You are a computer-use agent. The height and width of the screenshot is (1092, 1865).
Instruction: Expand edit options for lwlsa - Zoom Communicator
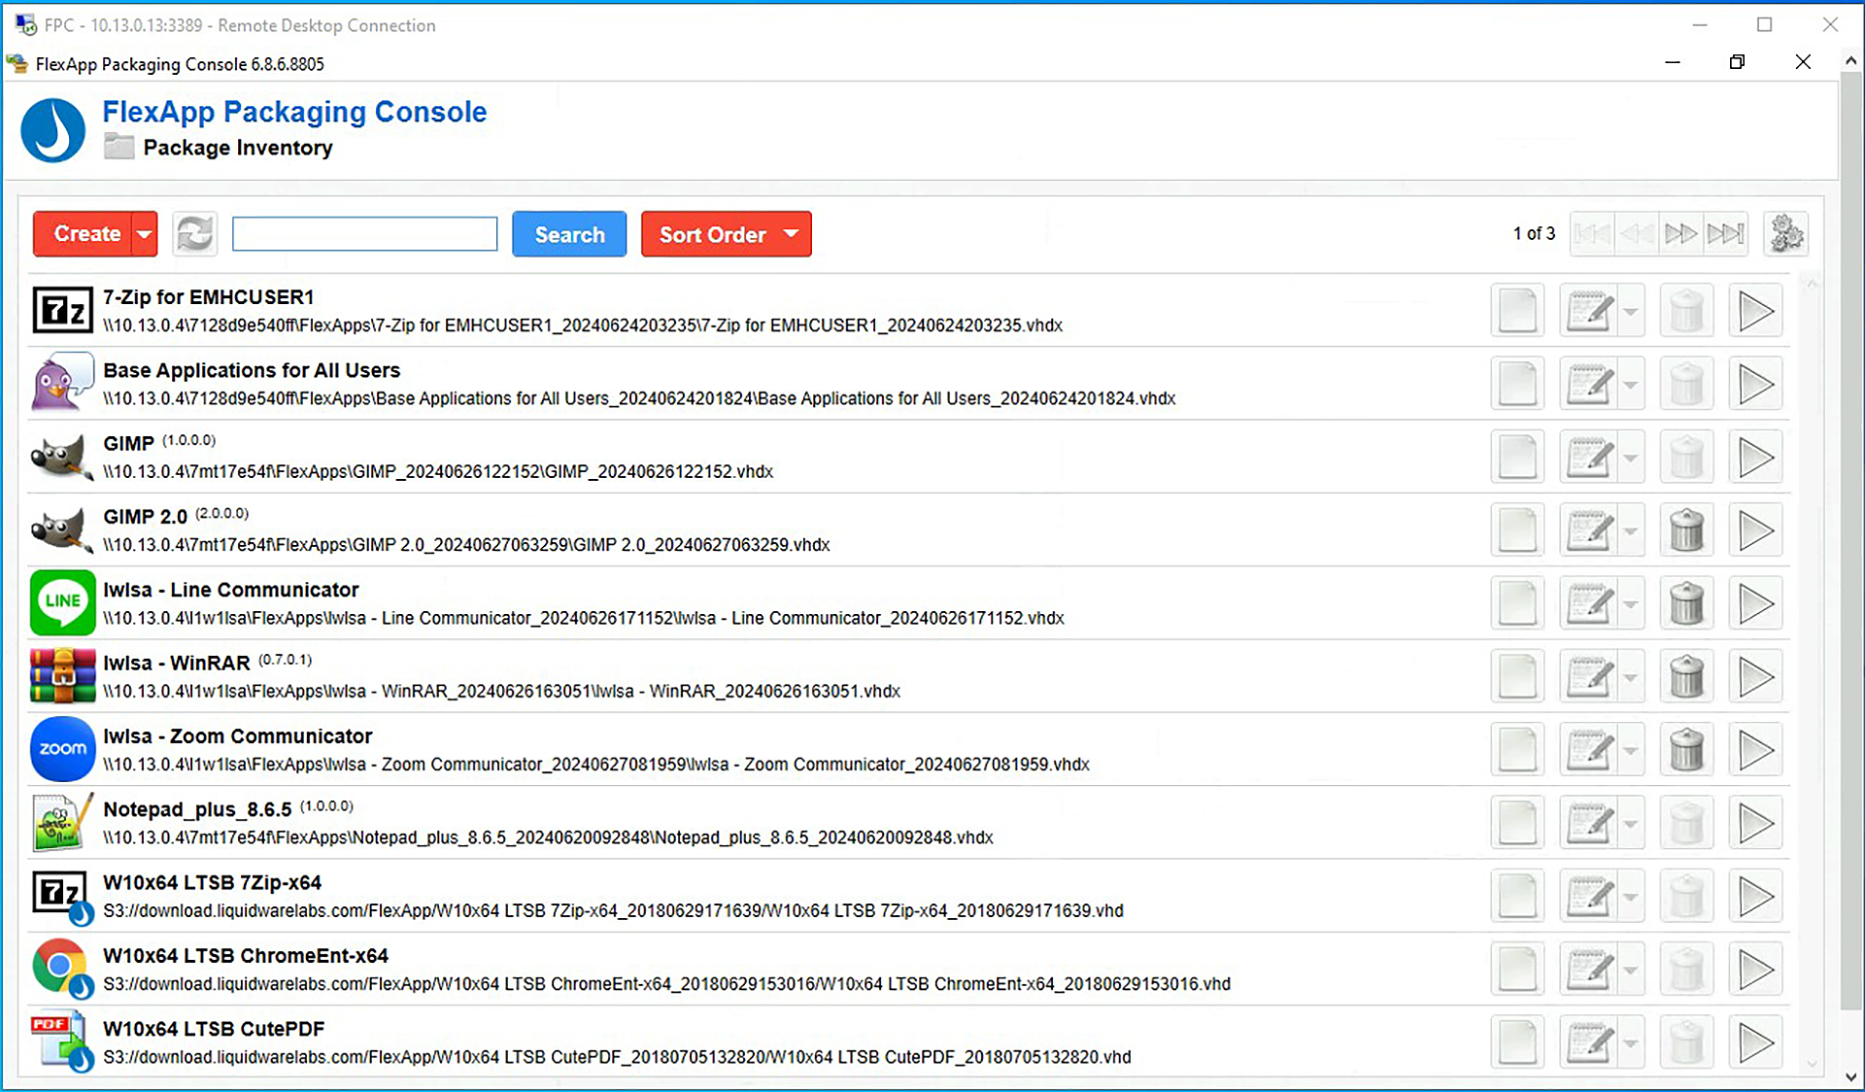(1631, 750)
